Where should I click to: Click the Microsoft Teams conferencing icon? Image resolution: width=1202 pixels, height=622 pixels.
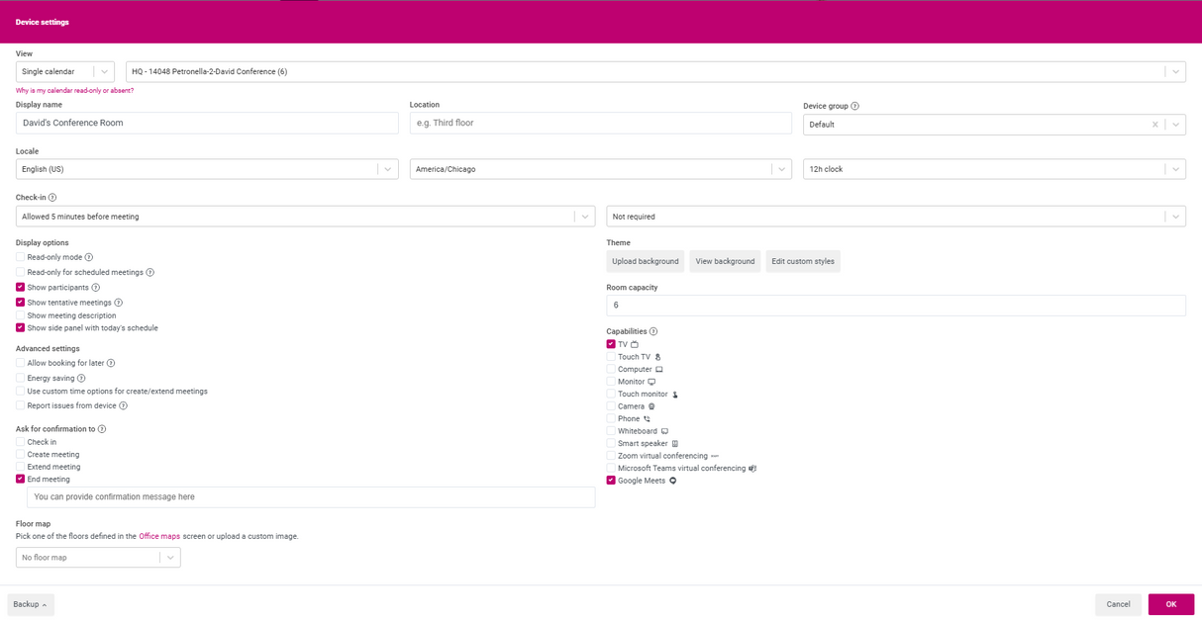coord(752,468)
